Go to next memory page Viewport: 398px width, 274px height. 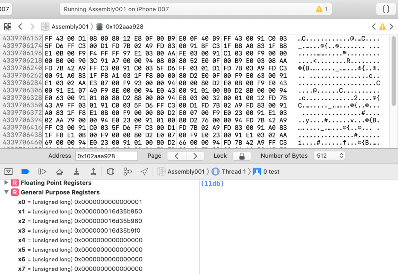(195, 156)
